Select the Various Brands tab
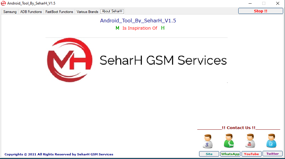 click(87, 12)
